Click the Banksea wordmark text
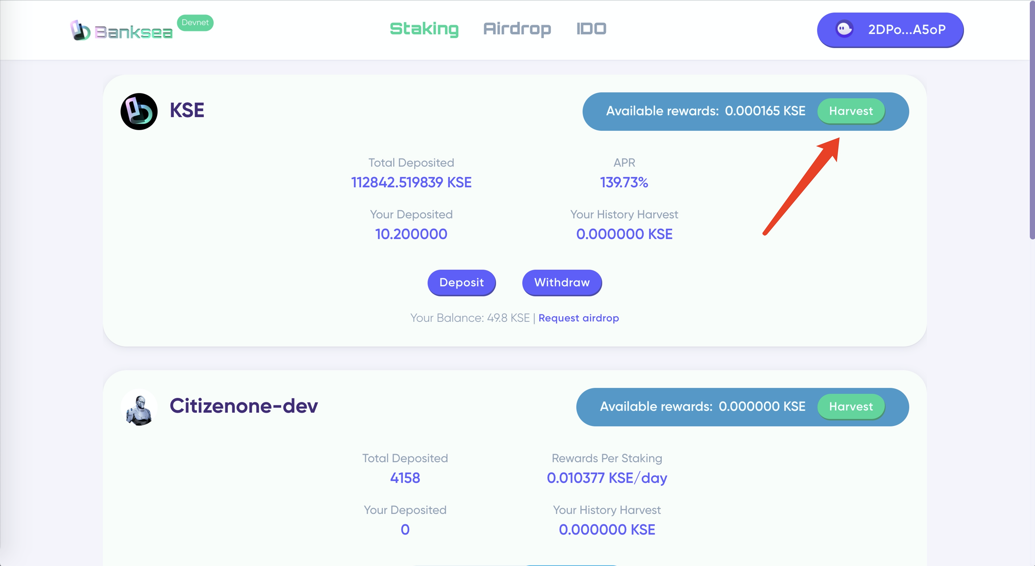 134,33
